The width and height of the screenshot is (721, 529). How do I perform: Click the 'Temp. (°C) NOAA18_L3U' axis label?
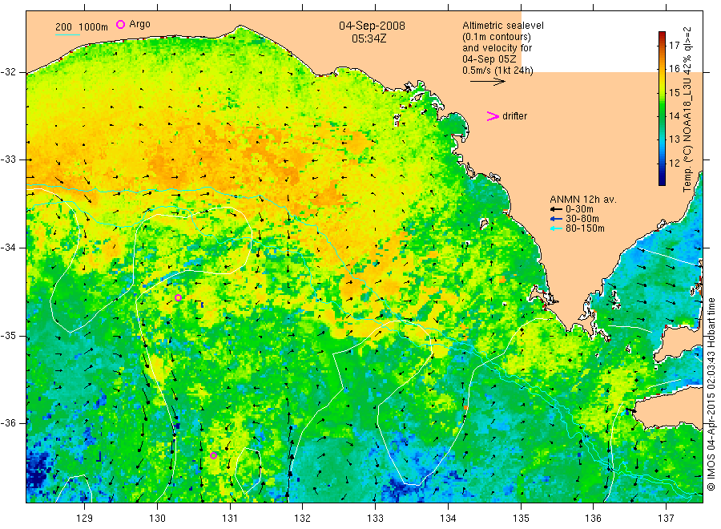(687, 135)
